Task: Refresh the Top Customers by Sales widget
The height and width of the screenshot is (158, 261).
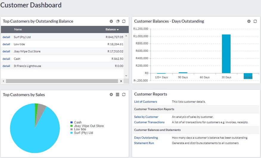Action: tap(124, 95)
